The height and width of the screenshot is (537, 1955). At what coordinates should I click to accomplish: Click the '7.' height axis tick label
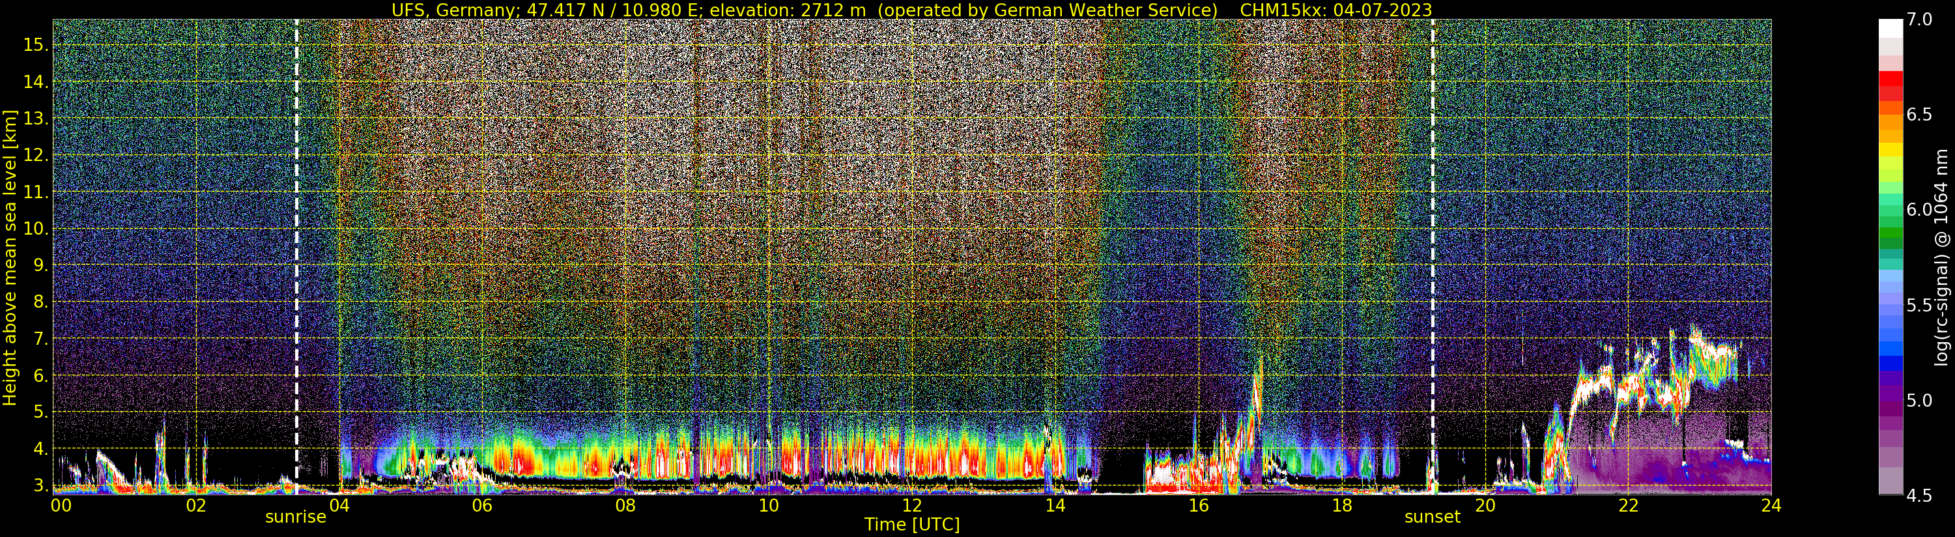(x=41, y=339)
